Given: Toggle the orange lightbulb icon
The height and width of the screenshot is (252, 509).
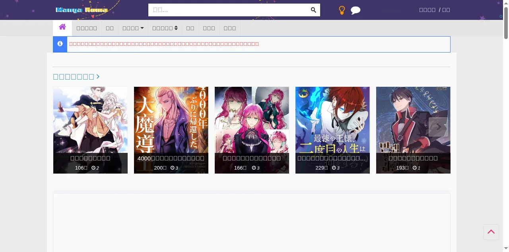Looking at the screenshot, I should coord(342,10).
